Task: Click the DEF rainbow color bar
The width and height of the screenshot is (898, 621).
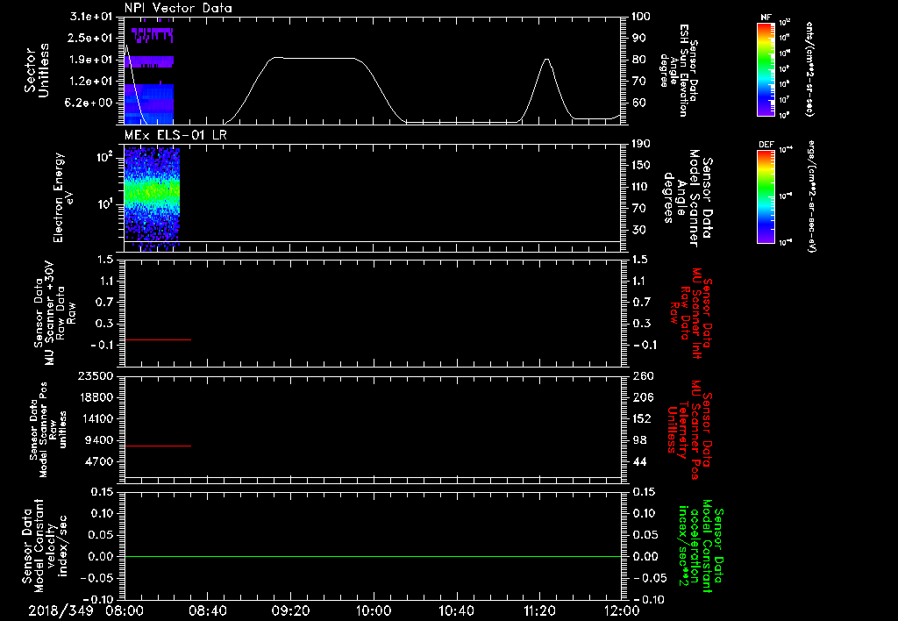Action: coord(766,196)
